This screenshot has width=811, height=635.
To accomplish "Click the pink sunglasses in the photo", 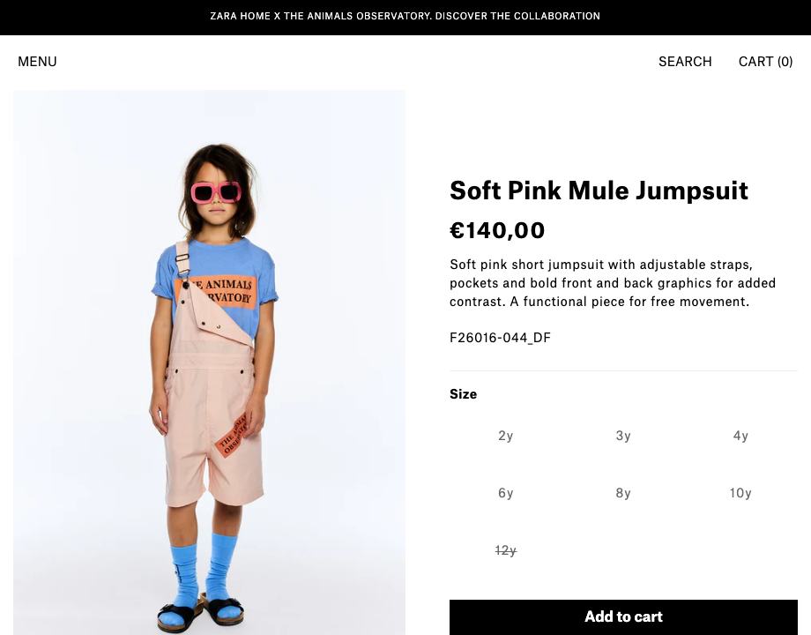I will (216, 192).
